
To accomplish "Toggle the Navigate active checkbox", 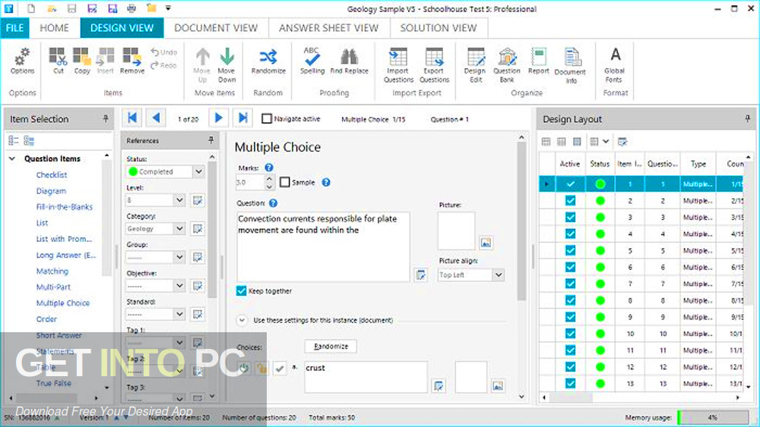I will tap(267, 118).
